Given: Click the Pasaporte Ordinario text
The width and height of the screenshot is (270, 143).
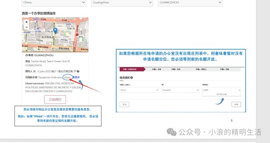Looking at the screenshot, I should (50, 77).
